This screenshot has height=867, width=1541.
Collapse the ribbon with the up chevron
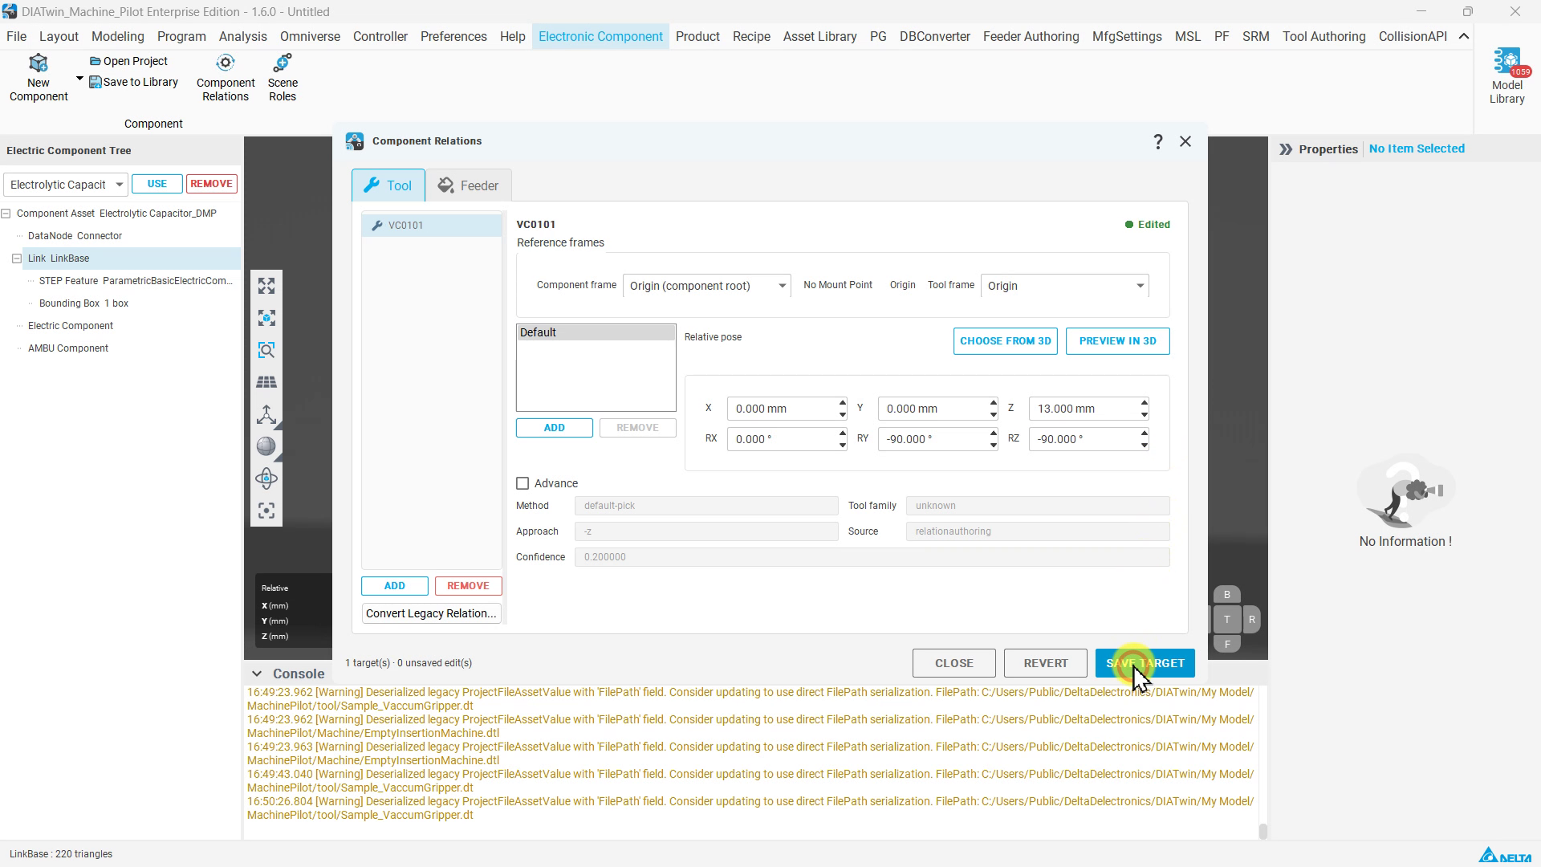click(1464, 36)
